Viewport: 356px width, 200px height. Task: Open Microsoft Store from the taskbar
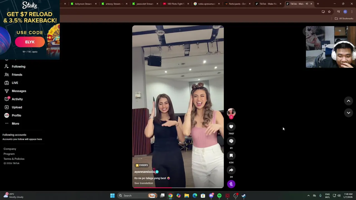(x=203, y=196)
